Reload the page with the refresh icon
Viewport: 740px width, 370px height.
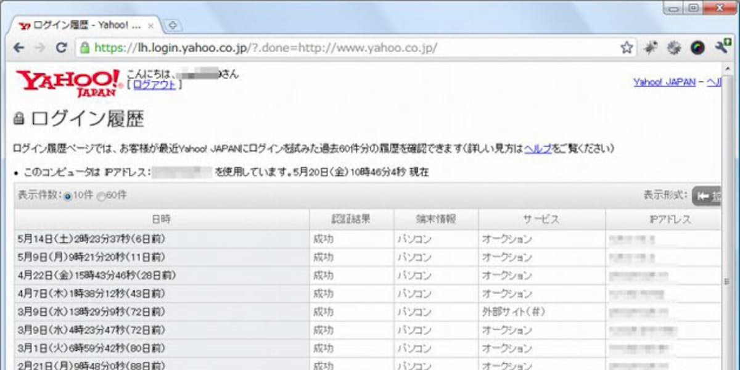(61, 48)
